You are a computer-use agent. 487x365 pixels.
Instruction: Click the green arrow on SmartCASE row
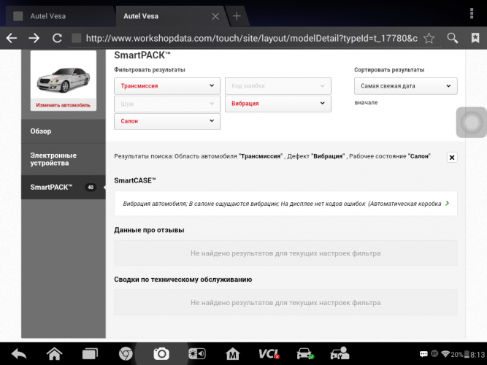click(x=448, y=203)
